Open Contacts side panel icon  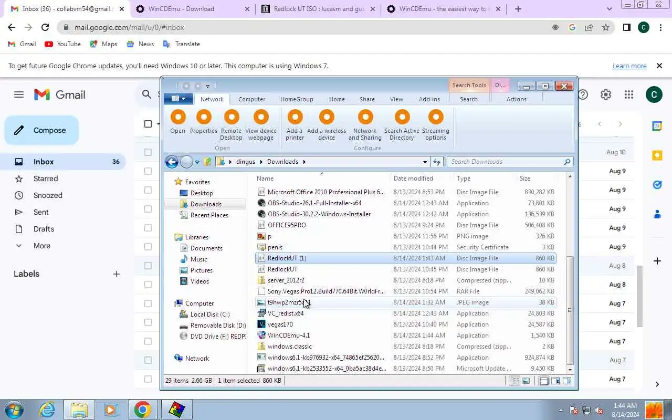[657, 214]
